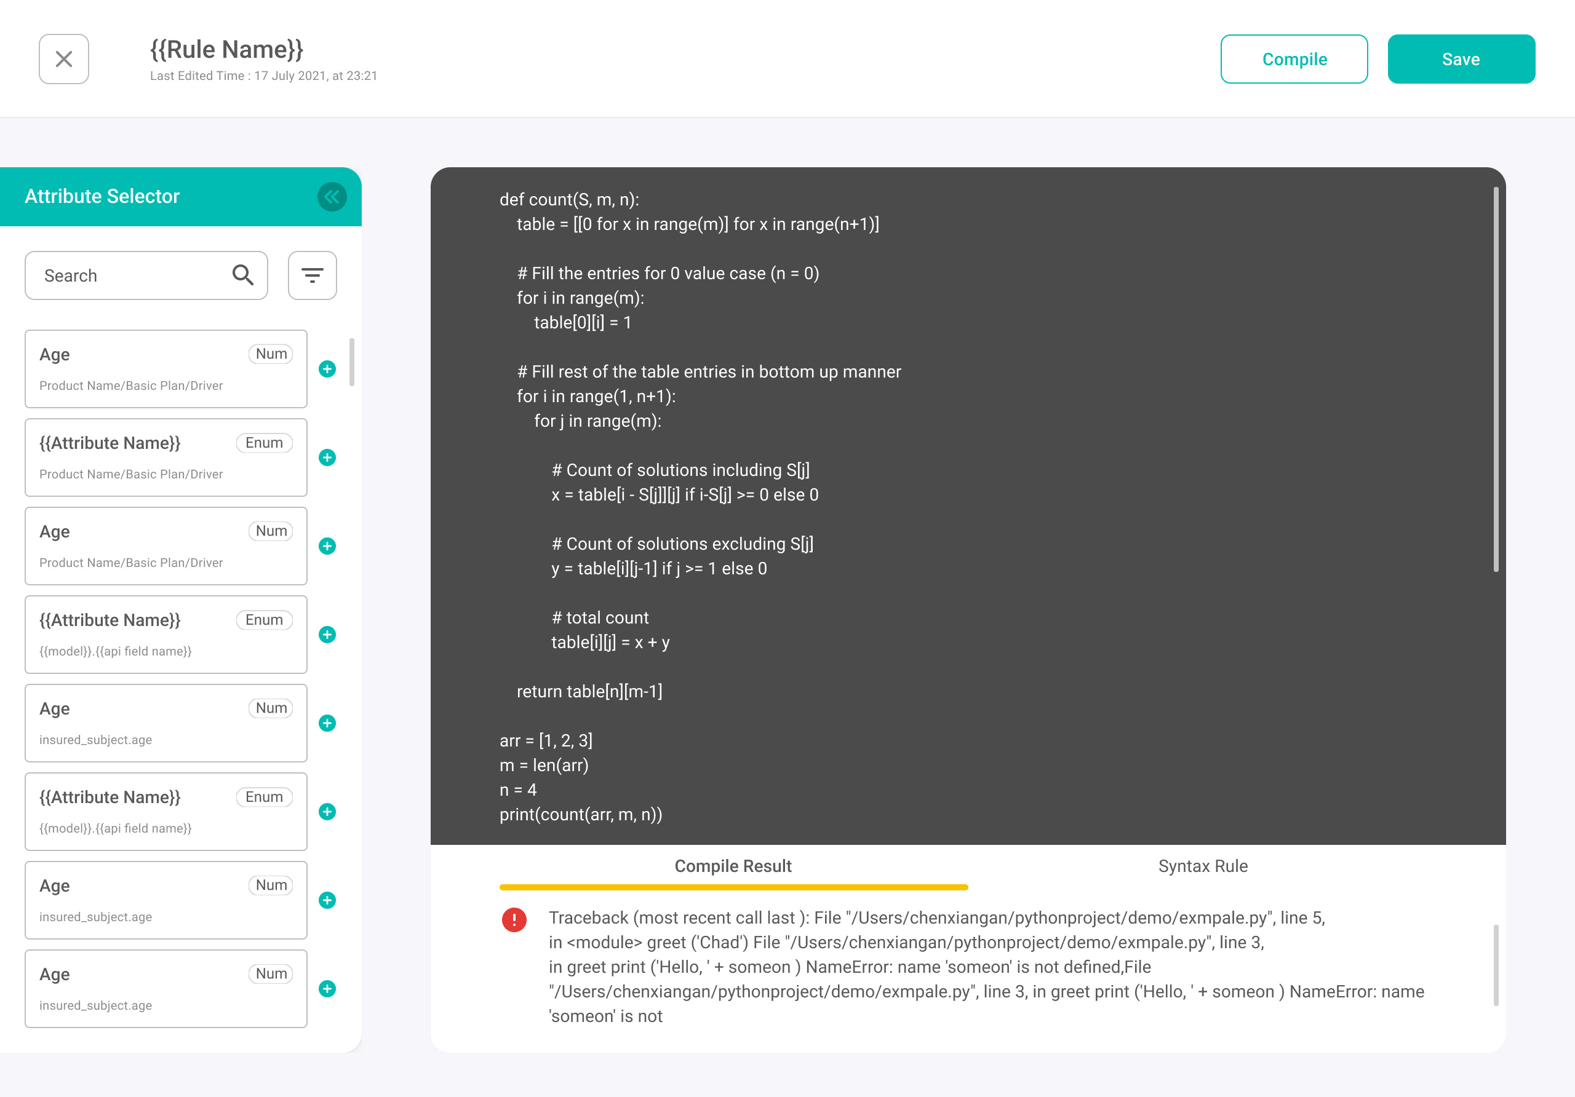Add the first Age attribute with plus icon
This screenshot has height=1097, width=1575.
[327, 369]
